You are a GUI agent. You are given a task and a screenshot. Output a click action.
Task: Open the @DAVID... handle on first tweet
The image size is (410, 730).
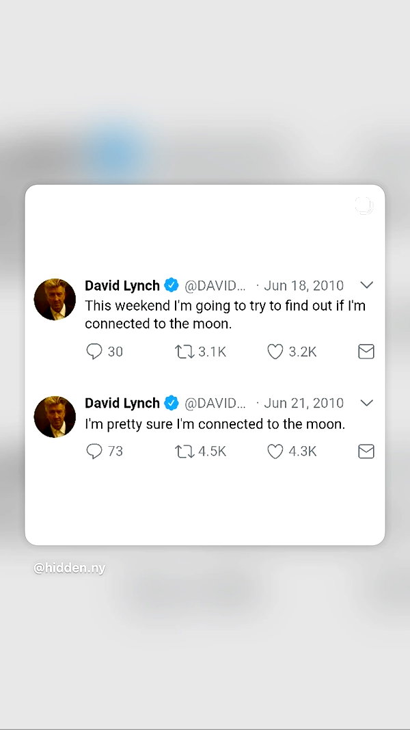[215, 285]
